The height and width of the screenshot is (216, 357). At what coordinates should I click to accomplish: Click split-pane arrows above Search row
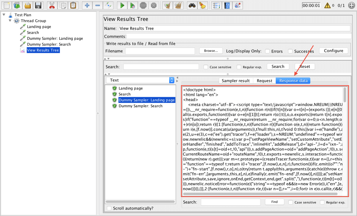(107, 59)
